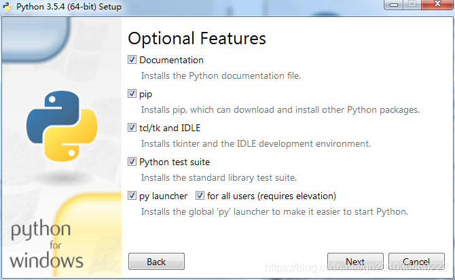Click the tkinter and IDLE description

(x=256, y=144)
